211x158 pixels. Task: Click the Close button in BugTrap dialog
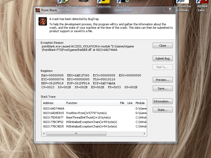point(162,46)
